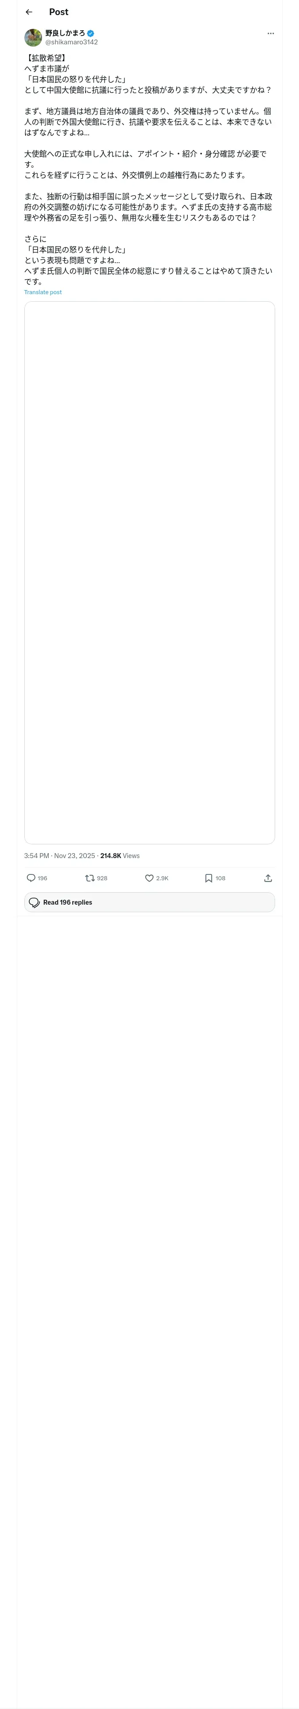This screenshot has width=299, height=1709.
Task: Click the back arrow icon
Action: click(28, 12)
